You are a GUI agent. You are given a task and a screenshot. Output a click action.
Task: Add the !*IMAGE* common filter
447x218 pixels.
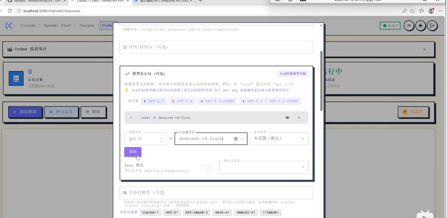pyautogui.click(x=271, y=212)
